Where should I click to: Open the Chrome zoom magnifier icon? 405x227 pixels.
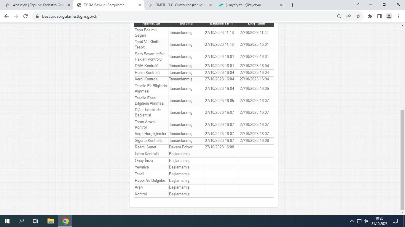339,16
